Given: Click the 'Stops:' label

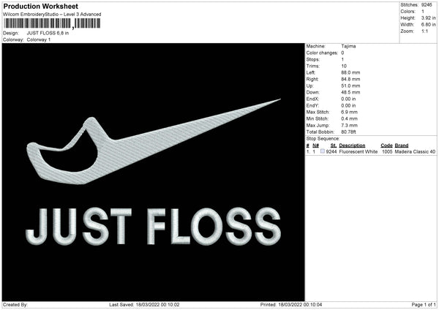Looking at the screenshot, I should 312,60.
